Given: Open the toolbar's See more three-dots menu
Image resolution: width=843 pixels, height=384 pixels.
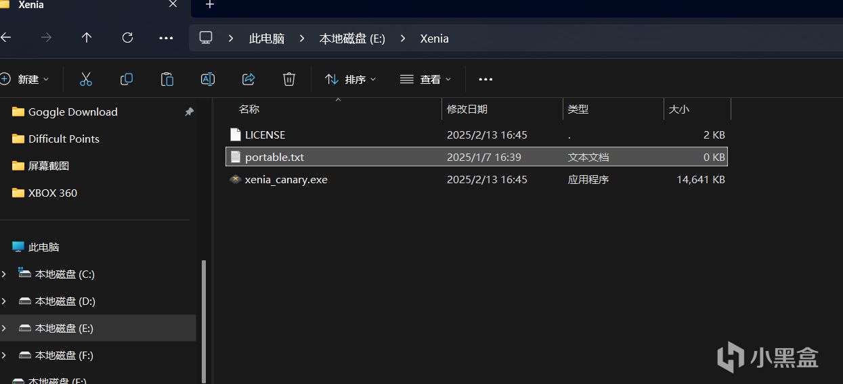Looking at the screenshot, I should [485, 79].
